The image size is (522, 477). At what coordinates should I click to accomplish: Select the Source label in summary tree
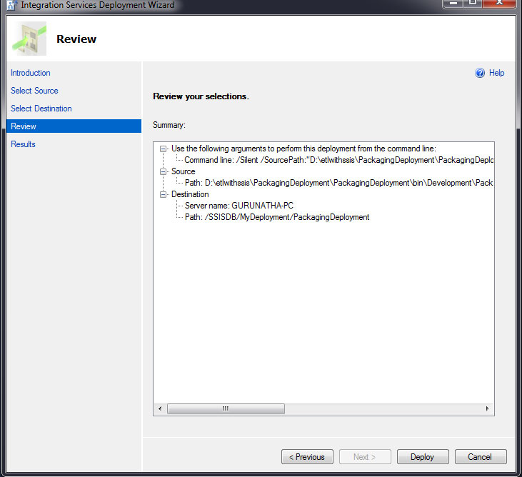(183, 171)
